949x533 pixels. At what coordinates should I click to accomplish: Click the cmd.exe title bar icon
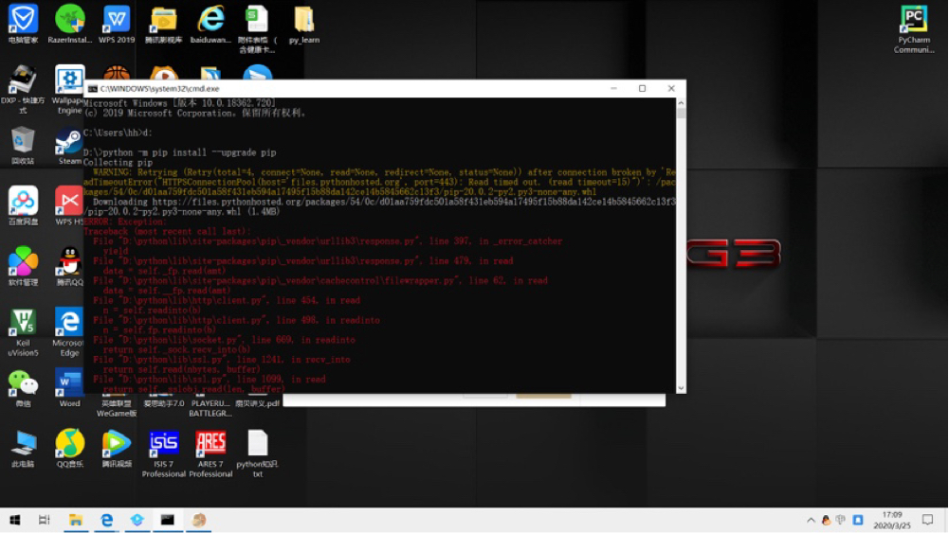pyautogui.click(x=93, y=89)
